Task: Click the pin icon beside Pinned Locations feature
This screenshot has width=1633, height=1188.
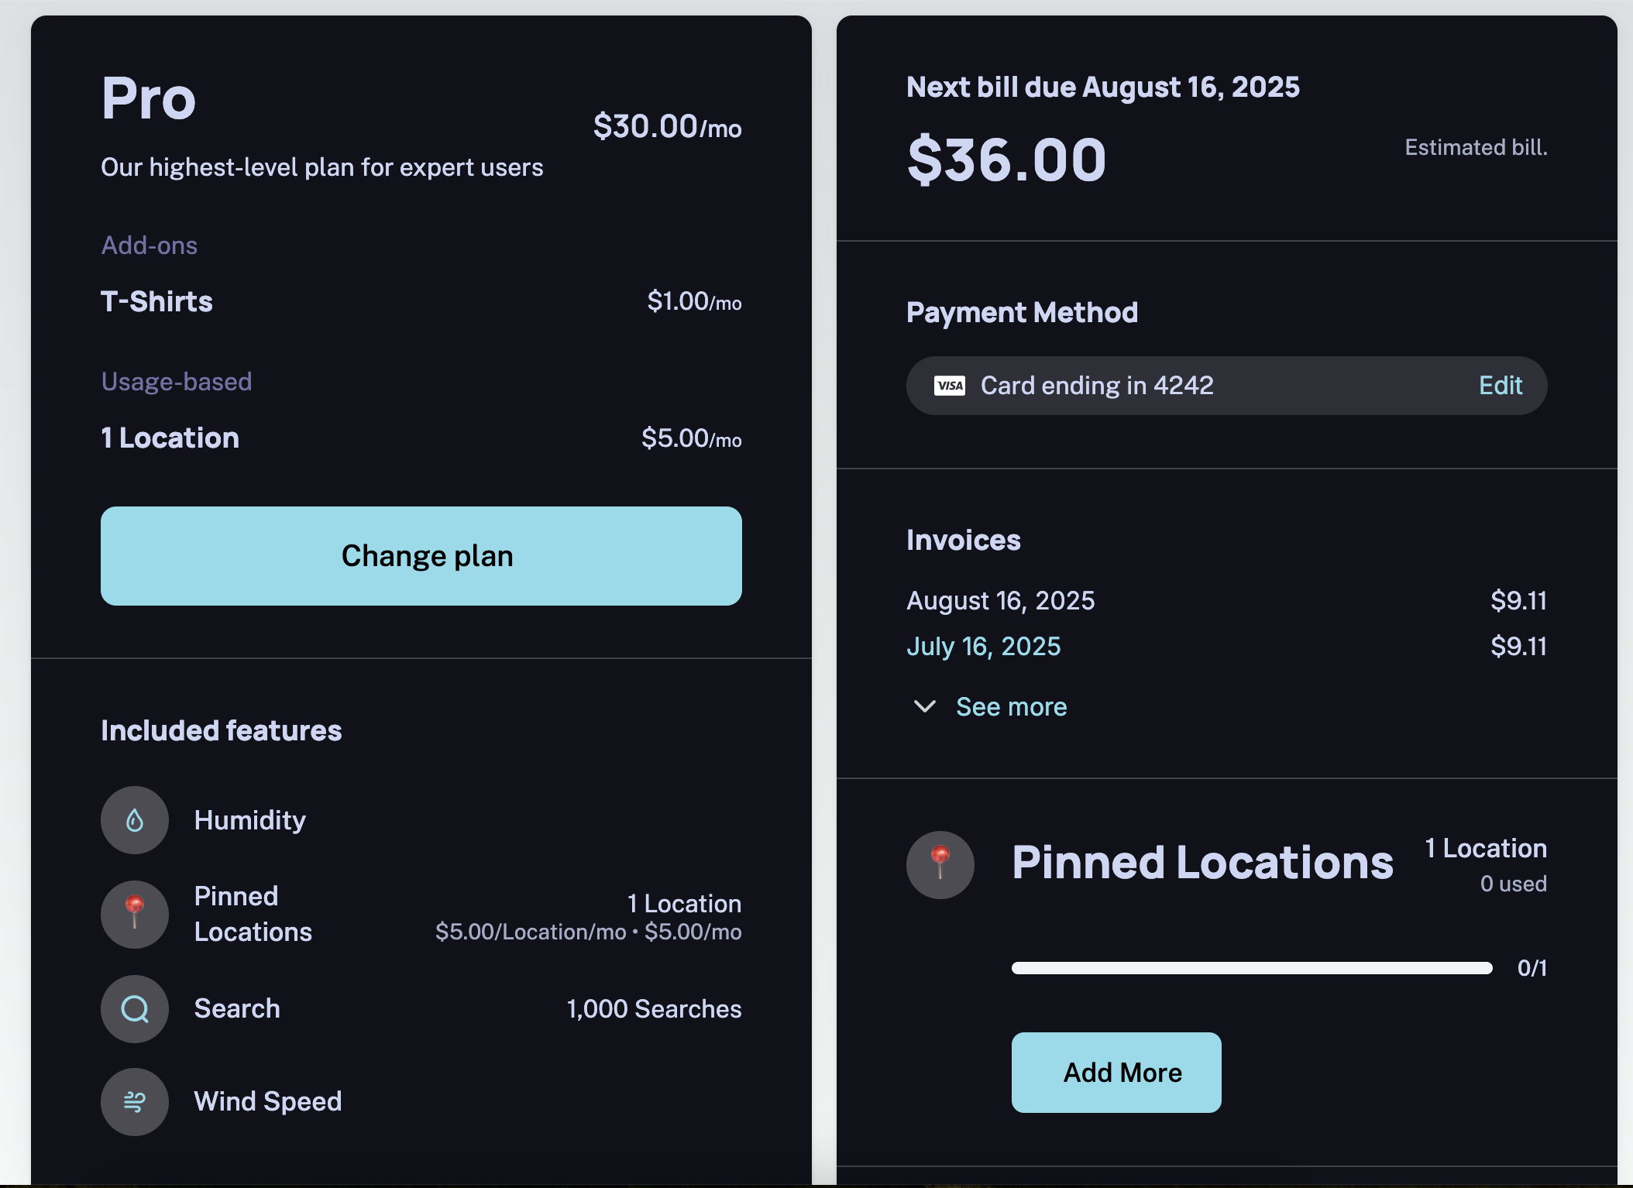Action: [135, 914]
